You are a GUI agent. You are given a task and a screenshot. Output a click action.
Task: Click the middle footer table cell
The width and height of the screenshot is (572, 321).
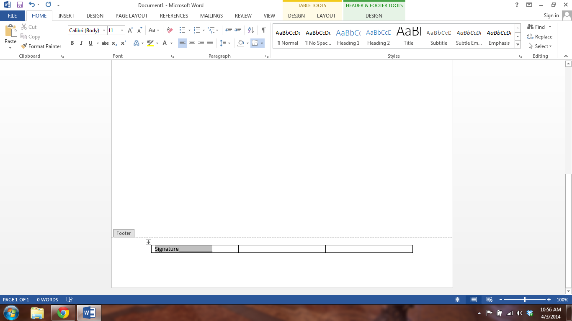[282, 249]
